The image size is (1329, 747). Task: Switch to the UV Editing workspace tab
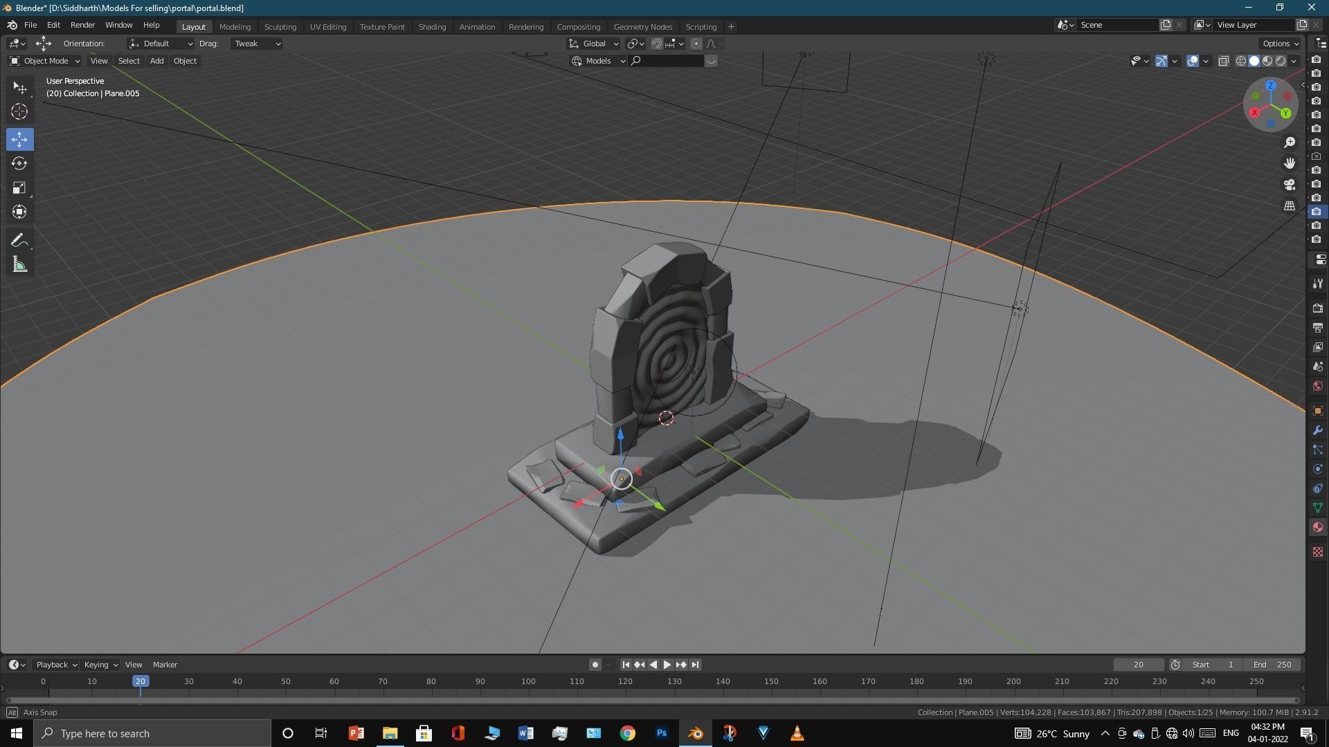[x=328, y=26]
